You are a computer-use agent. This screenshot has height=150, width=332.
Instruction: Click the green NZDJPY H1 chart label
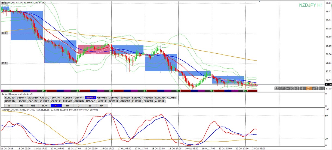[x=311, y=5]
